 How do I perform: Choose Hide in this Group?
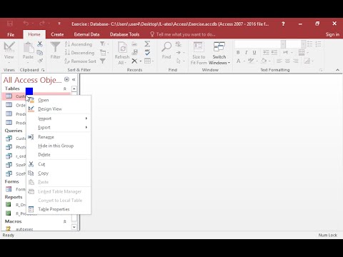click(59, 146)
